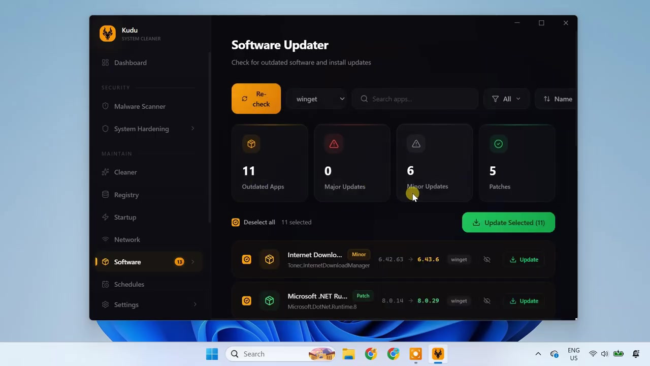The width and height of the screenshot is (650, 366).
Task: Hide Microsoft .NET Runtime with the eye icon
Action: (486, 300)
